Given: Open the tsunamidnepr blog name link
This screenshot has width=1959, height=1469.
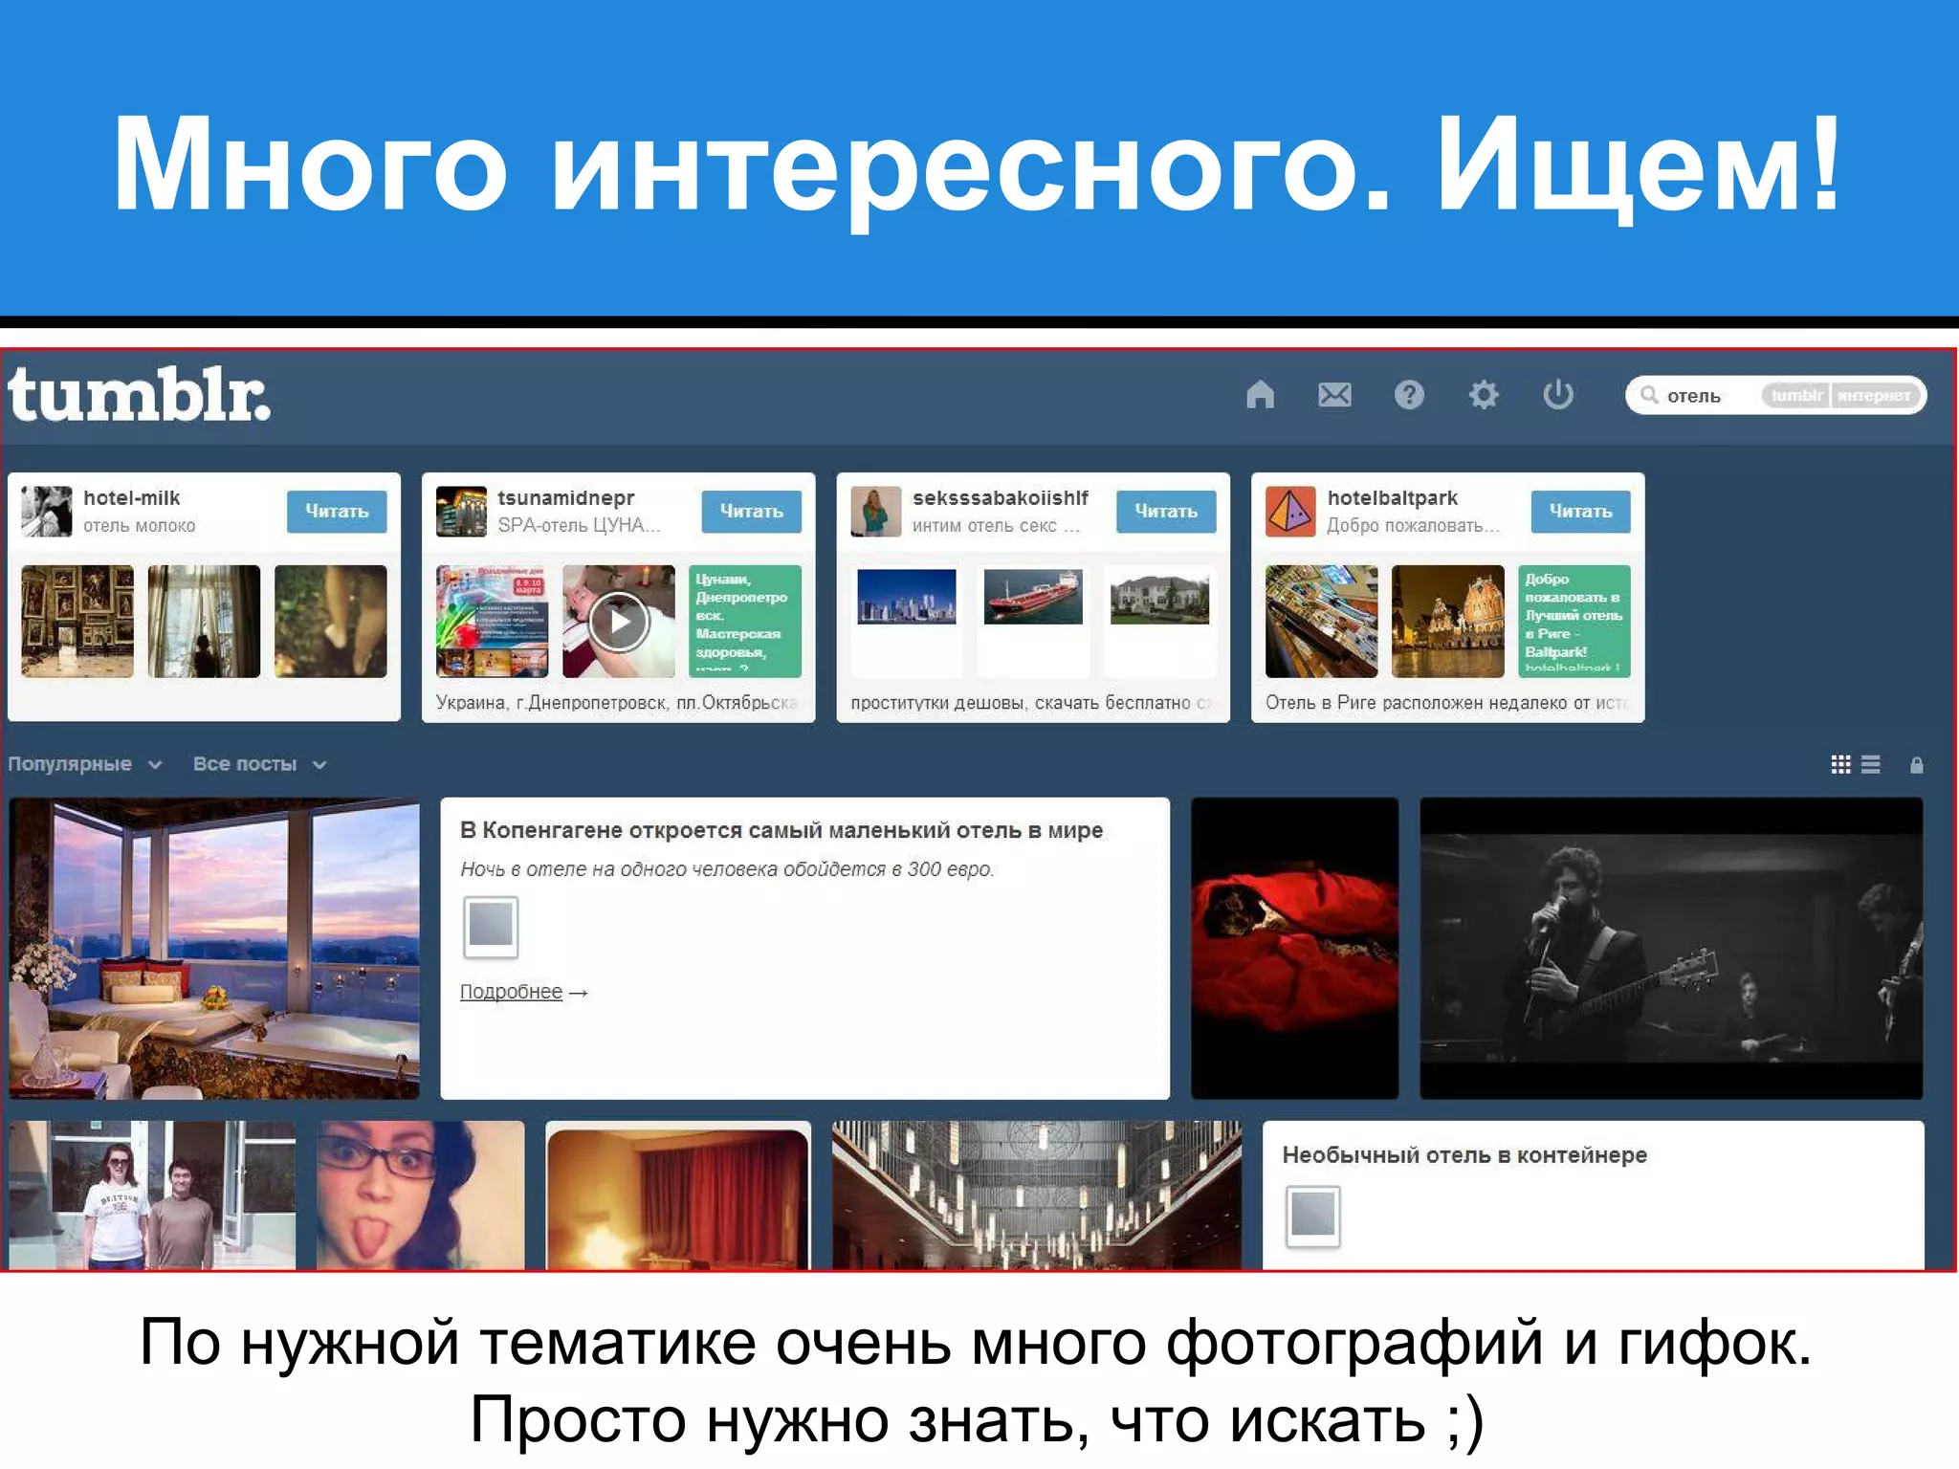Looking at the screenshot, I should click(x=565, y=497).
